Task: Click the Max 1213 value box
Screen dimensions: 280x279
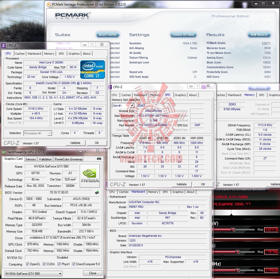Action: (271, 230)
